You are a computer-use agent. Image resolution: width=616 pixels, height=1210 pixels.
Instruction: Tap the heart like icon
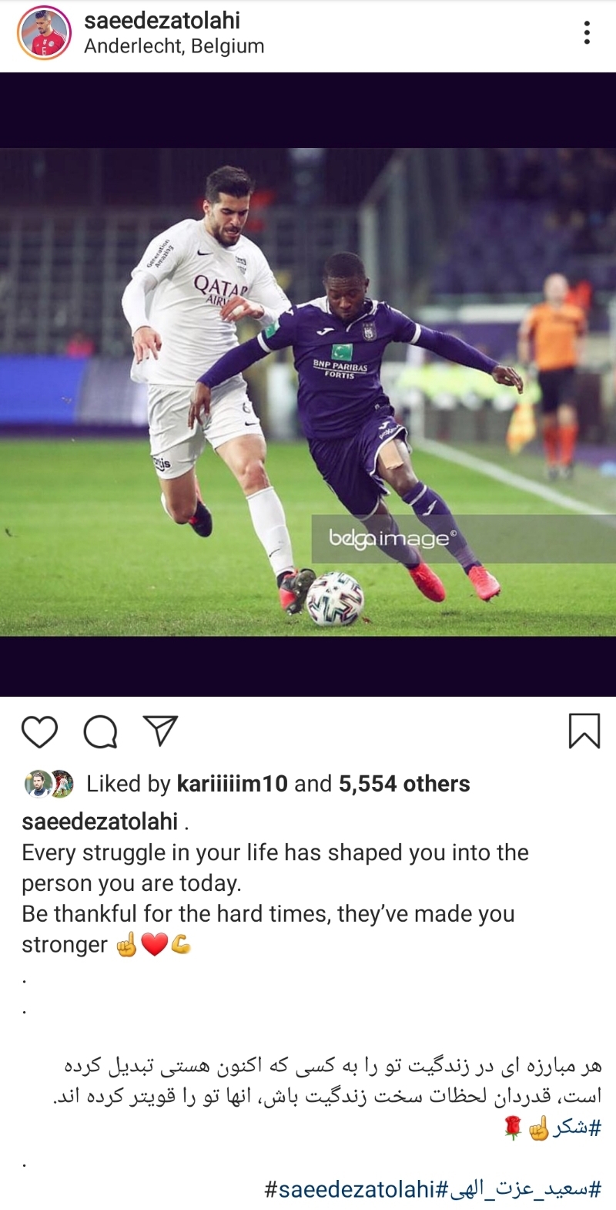(x=40, y=731)
